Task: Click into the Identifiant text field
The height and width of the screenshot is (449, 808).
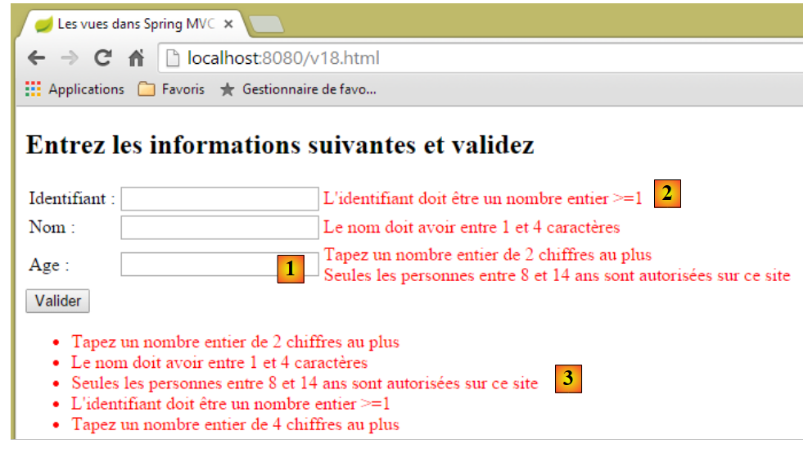Action: [219, 198]
